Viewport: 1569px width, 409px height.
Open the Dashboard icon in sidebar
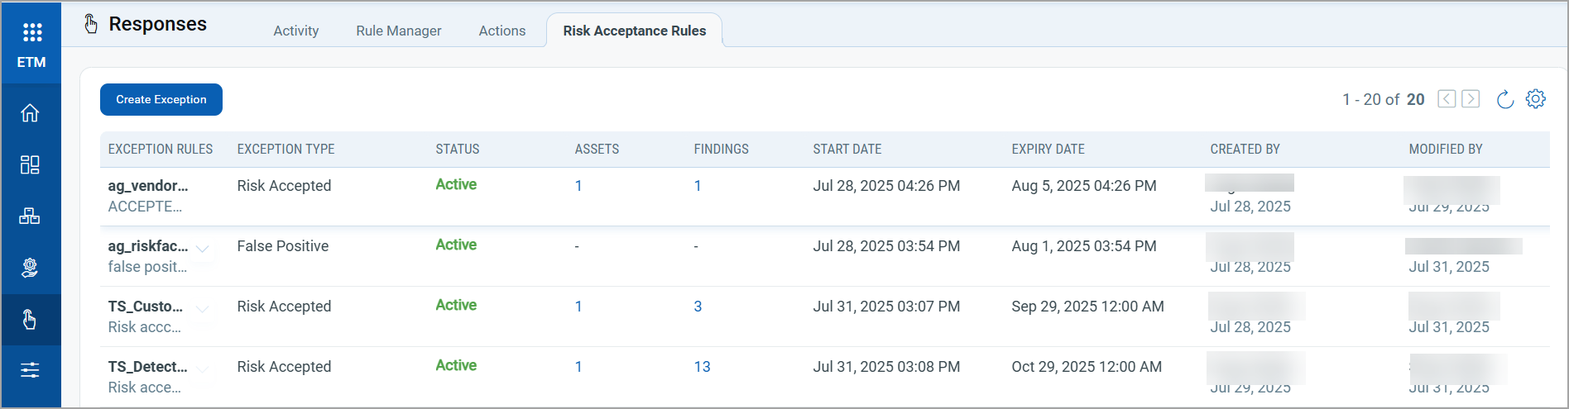tap(30, 164)
